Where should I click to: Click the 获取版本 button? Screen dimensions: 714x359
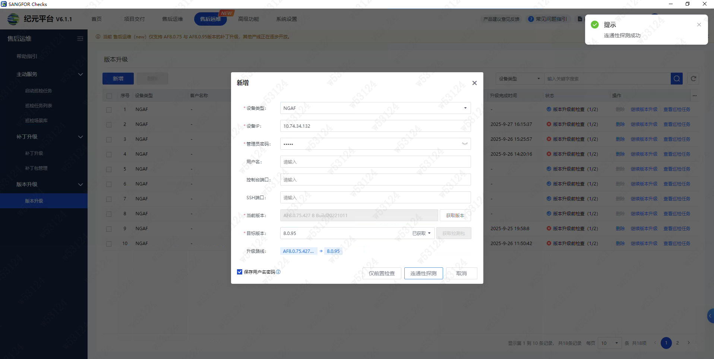coord(455,215)
